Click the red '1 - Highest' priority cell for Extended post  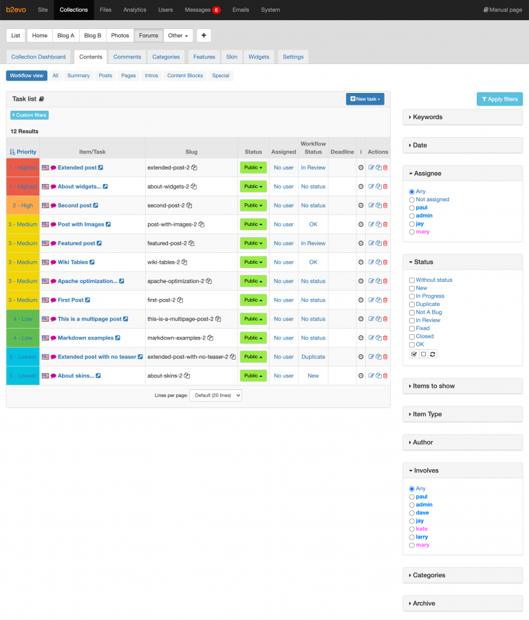tap(23, 167)
